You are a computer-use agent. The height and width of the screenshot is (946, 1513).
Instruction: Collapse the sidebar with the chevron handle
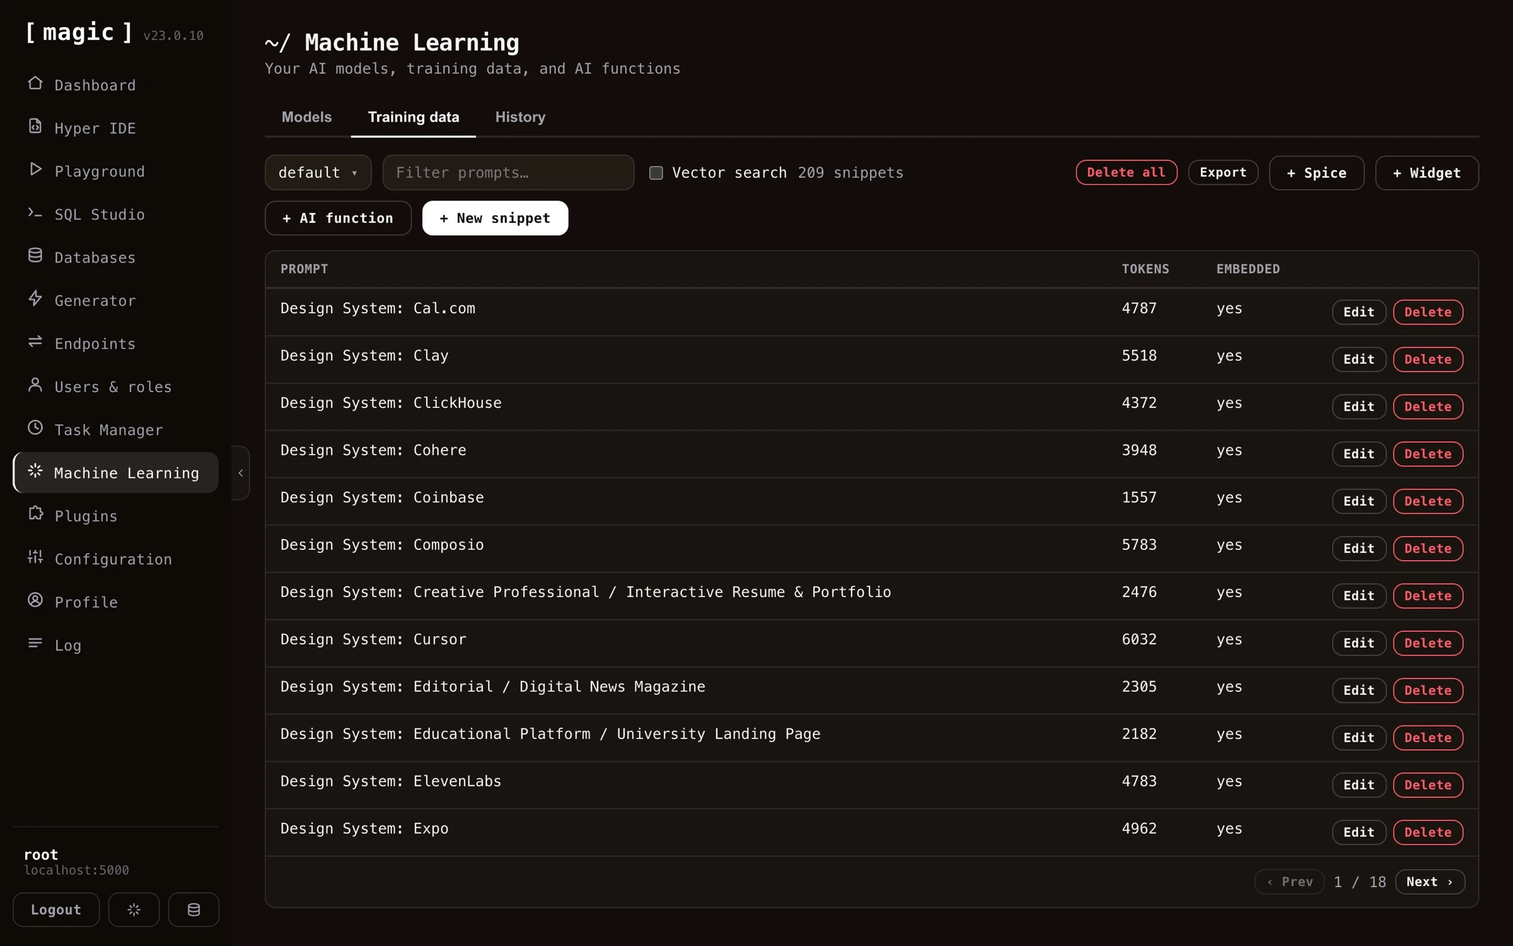[241, 473]
